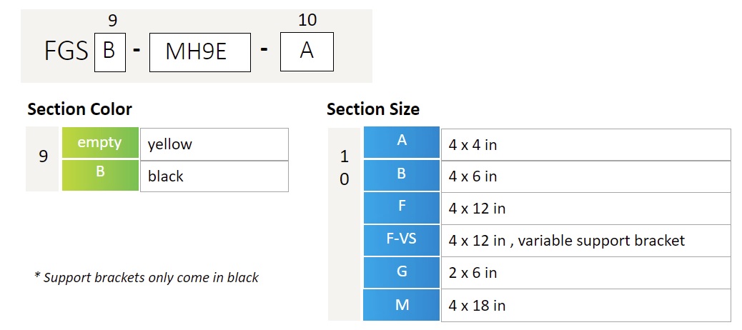Click the 4 x 18 in cell
Screen dimensions: 742x330
point(586,306)
